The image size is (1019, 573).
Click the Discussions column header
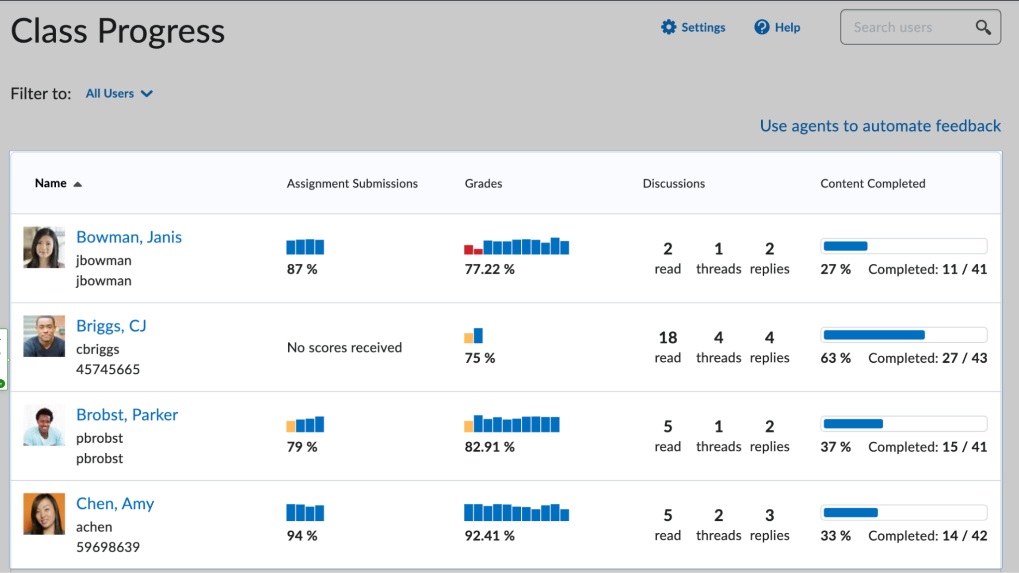674,184
